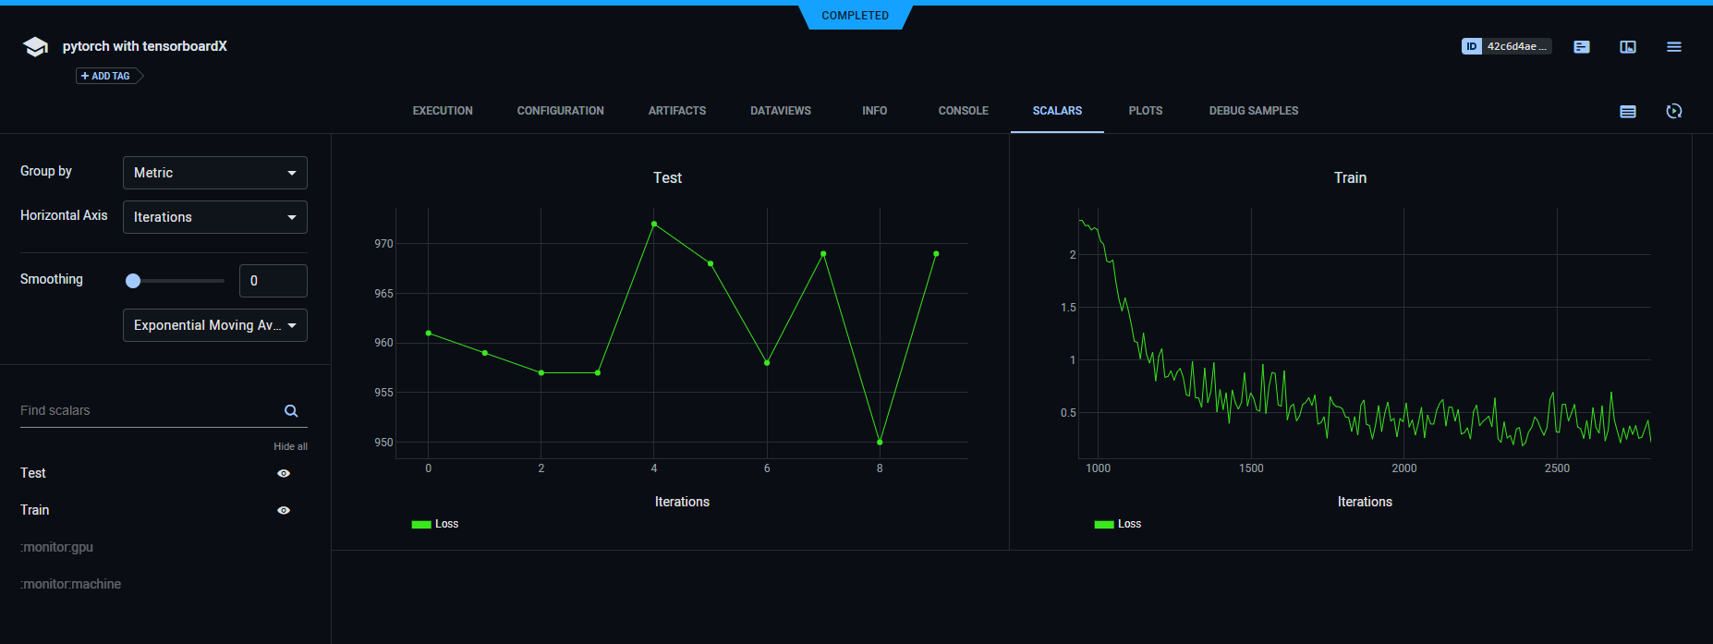Click the Hide all link
The height and width of the screenshot is (644, 1713).
pyautogui.click(x=290, y=446)
